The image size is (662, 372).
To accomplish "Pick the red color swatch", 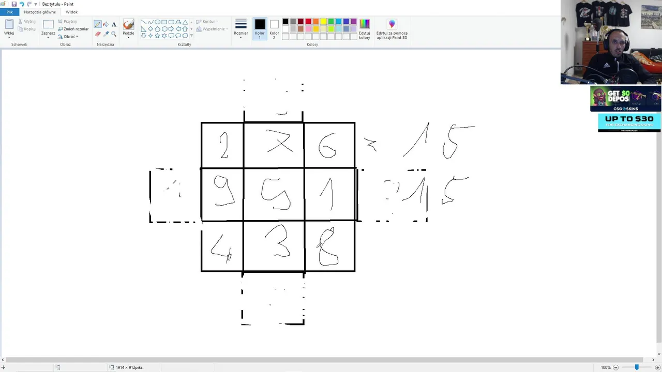I will click(308, 21).
